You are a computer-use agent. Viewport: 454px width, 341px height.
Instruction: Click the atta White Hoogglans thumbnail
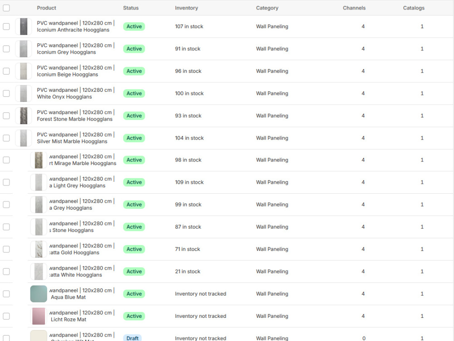(x=39, y=271)
